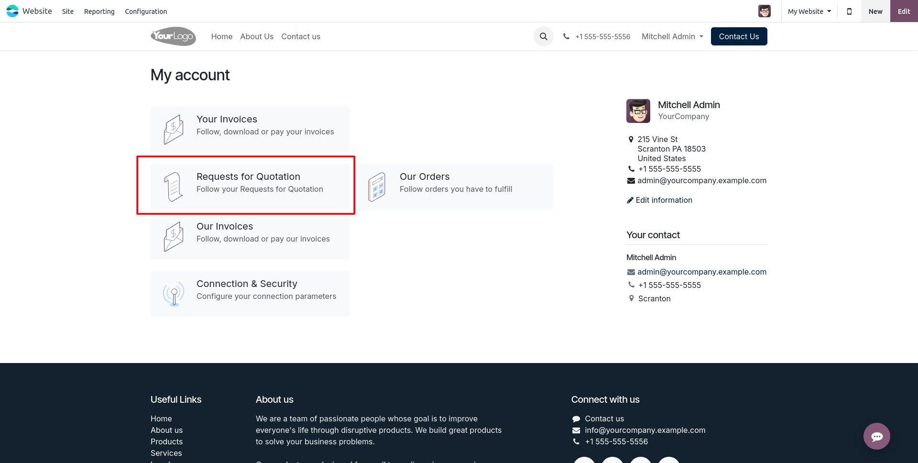Open the Reporting menu
The height and width of the screenshot is (463, 918).
click(99, 11)
